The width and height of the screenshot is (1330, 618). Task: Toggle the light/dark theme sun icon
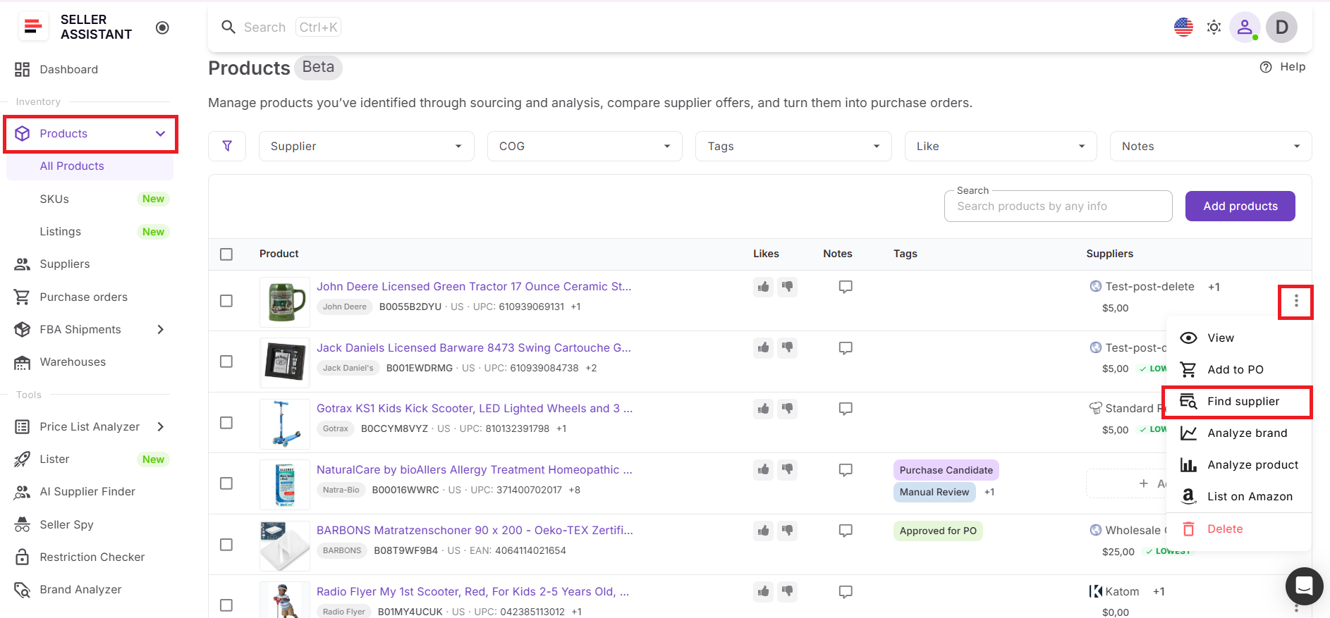click(1214, 27)
